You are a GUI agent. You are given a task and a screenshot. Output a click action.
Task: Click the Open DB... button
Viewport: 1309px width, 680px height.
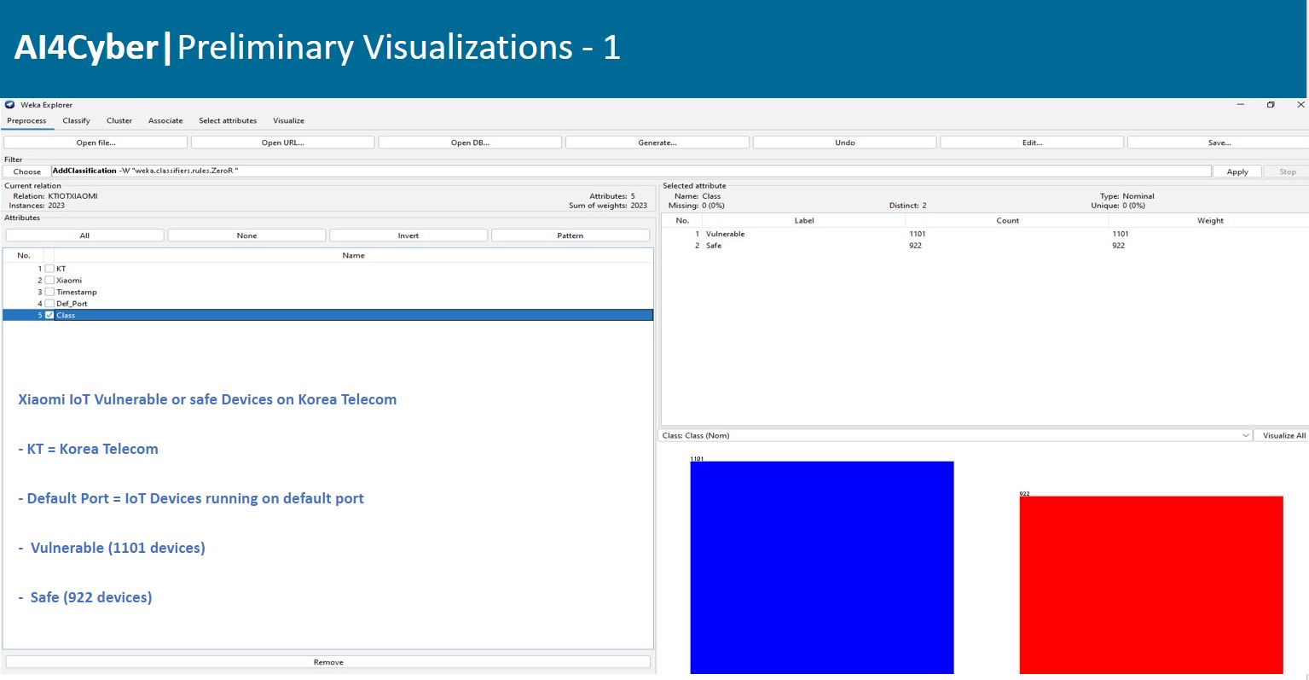point(471,142)
